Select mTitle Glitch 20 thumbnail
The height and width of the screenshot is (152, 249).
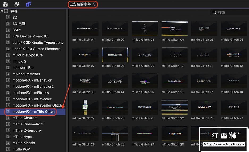[x=115, y=107]
